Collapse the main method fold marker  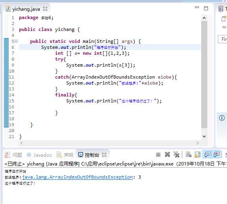tap(16, 41)
